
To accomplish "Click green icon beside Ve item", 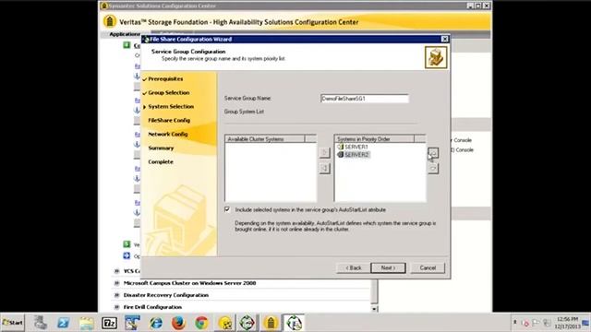I will 127,243.
